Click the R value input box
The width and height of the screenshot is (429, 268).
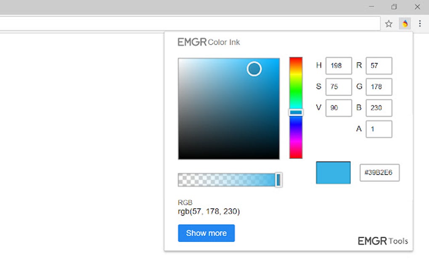click(379, 66)
